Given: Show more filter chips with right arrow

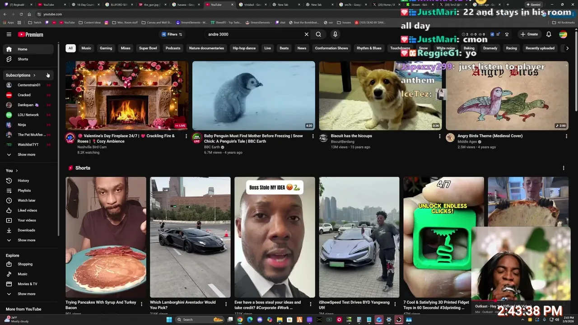Looking at the screenshot, I should click(567, 48).
